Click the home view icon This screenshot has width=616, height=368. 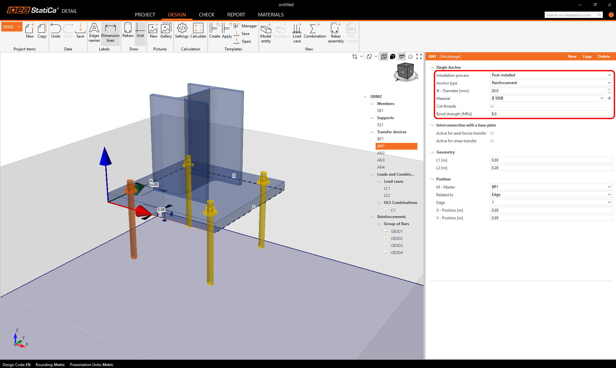[x=410, y=57]
